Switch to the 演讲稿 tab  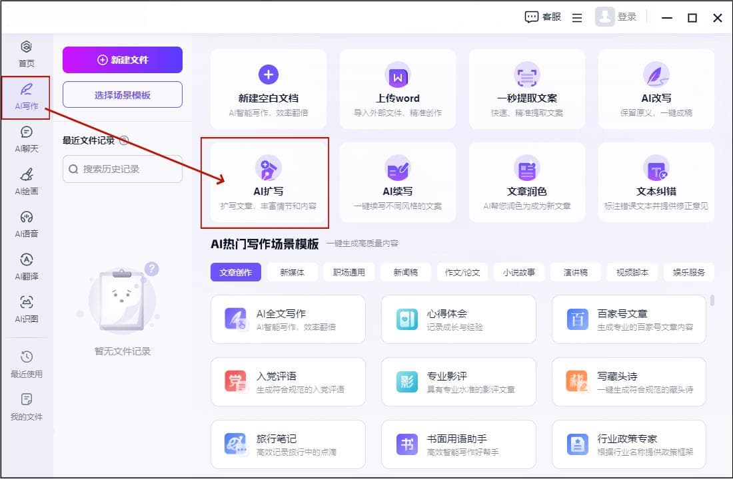[x=576, y=272]
